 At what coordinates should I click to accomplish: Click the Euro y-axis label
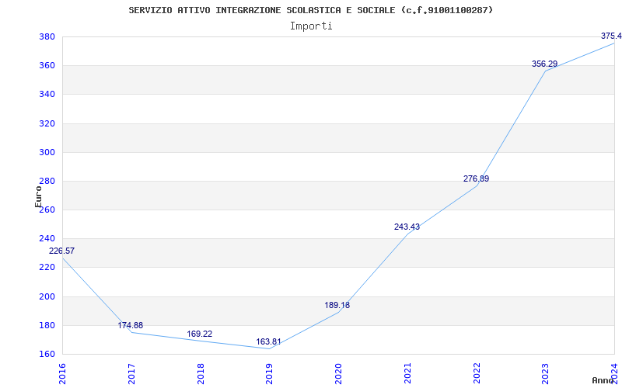coord(38,196)
